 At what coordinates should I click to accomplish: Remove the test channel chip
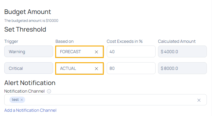tap(22, 100)
